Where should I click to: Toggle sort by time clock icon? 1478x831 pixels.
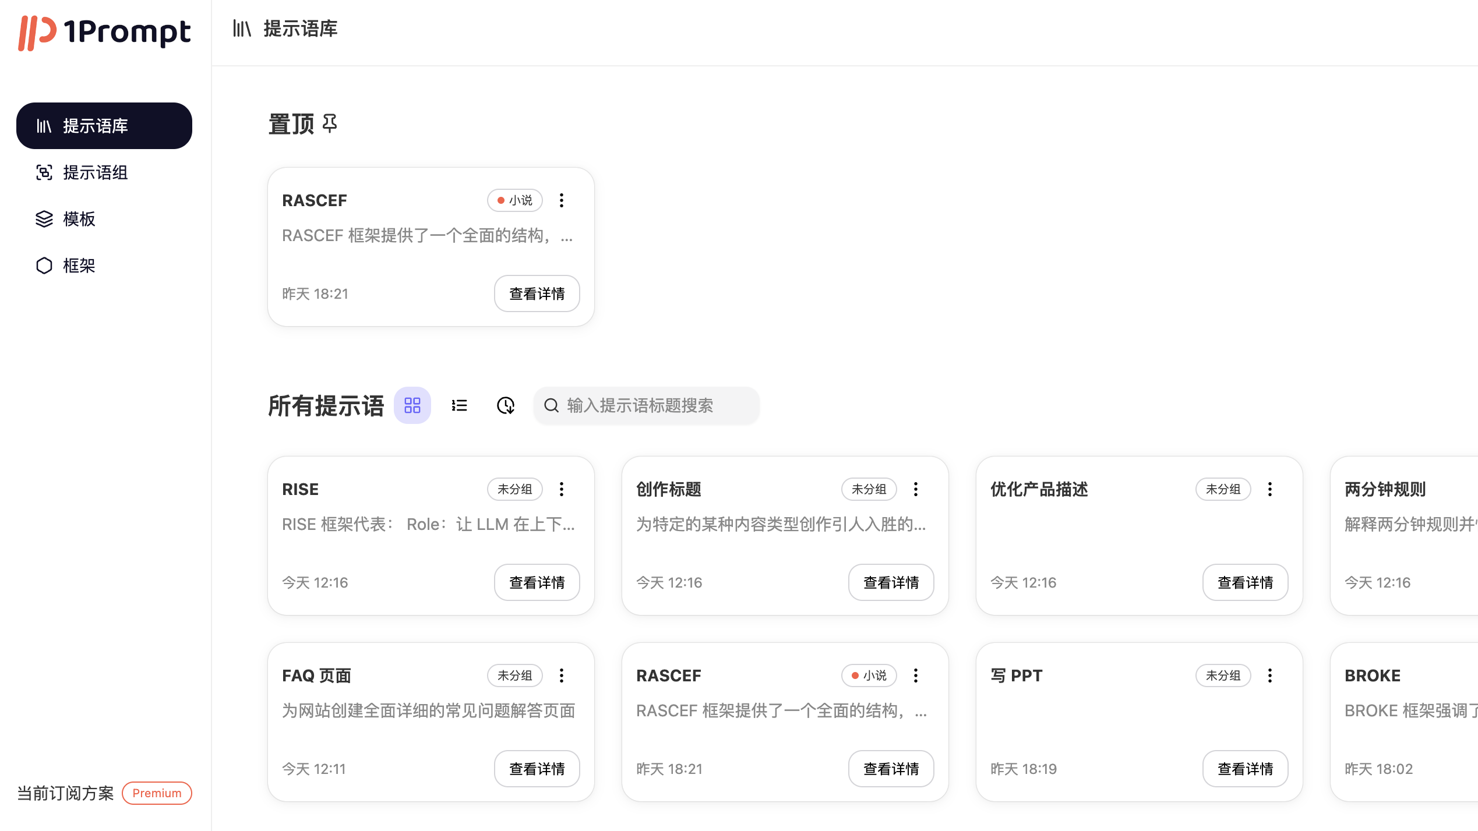pyautogui.click(x=505, y=405)
